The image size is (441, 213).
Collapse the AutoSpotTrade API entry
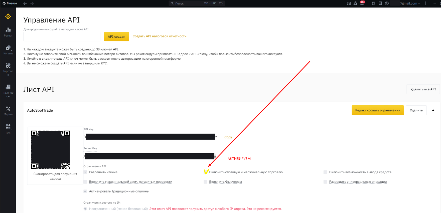tap(433, 110)
